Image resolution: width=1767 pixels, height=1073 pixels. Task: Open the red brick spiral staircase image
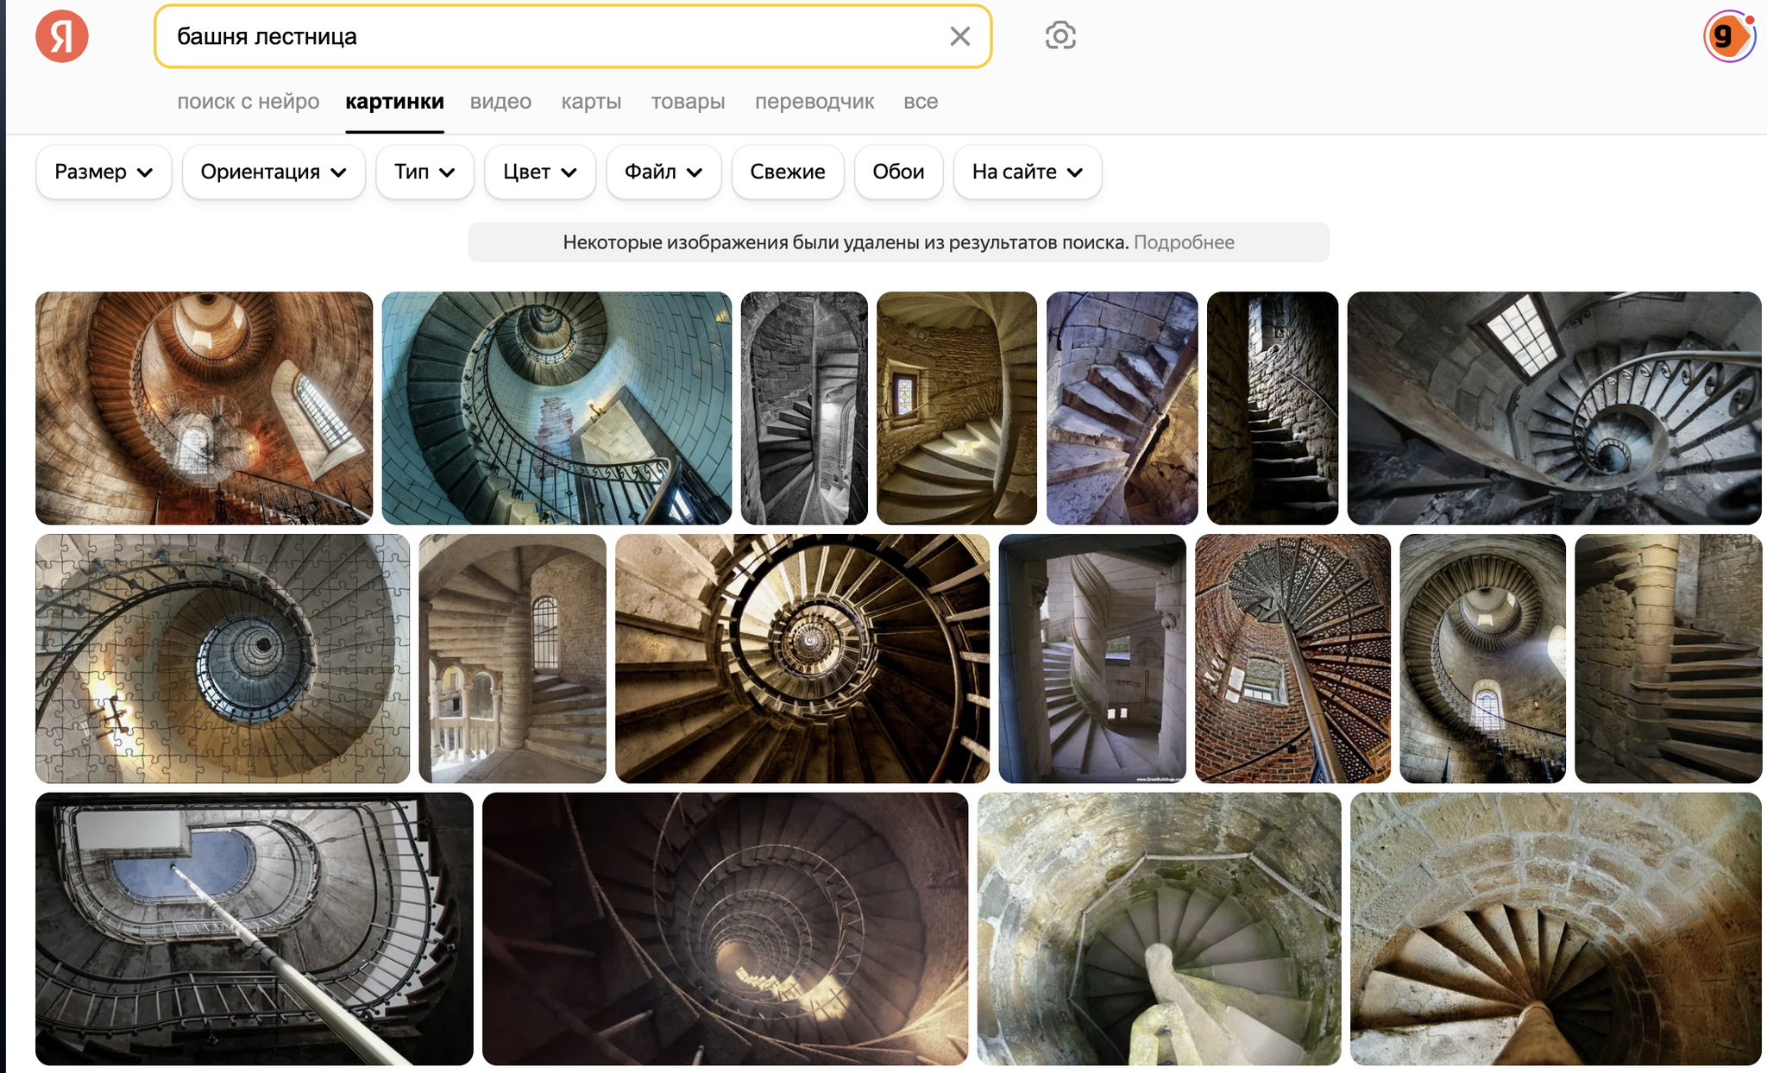click(1292, 658)
